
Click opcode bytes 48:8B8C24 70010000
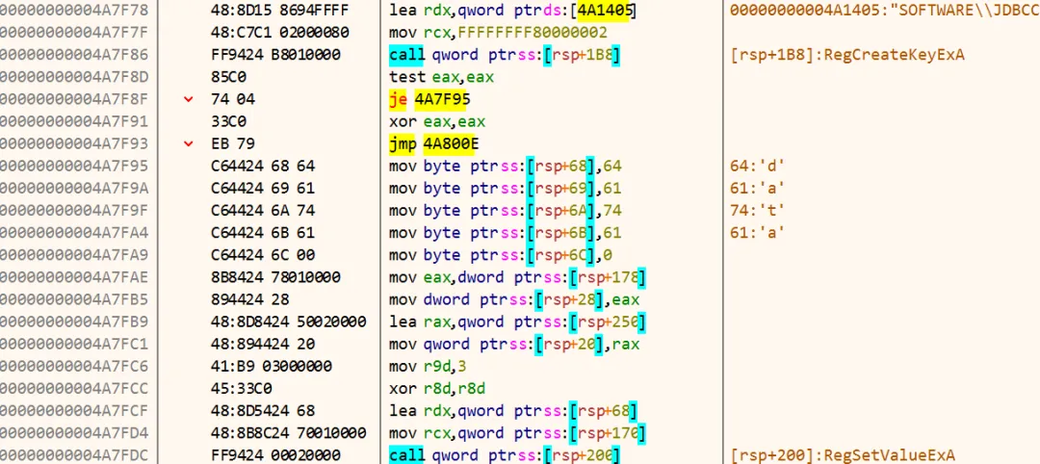click(x=288, y=433)
